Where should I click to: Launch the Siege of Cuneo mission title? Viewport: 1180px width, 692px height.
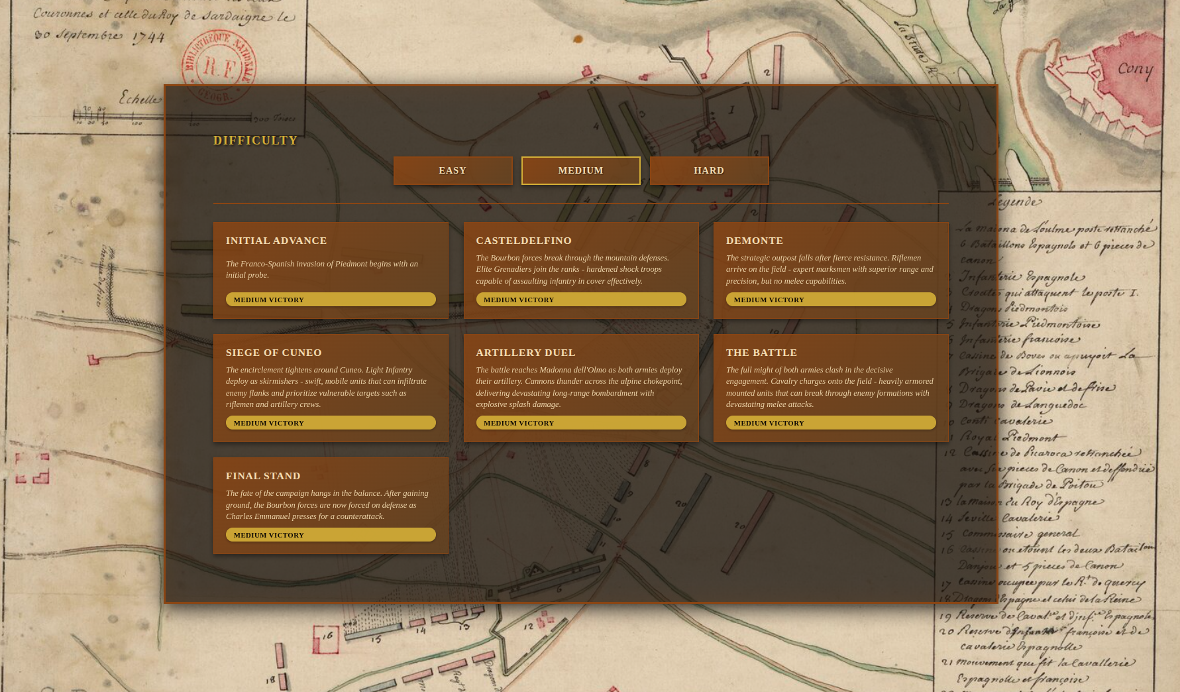tap(274, 353)
